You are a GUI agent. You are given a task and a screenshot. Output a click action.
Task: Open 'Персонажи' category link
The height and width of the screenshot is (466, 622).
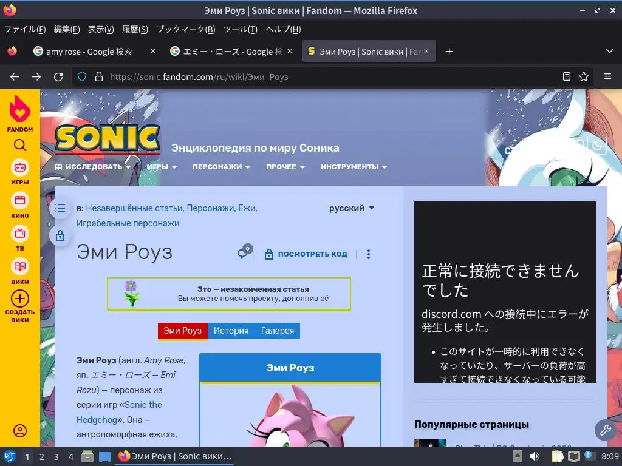(x=211, y=208)
